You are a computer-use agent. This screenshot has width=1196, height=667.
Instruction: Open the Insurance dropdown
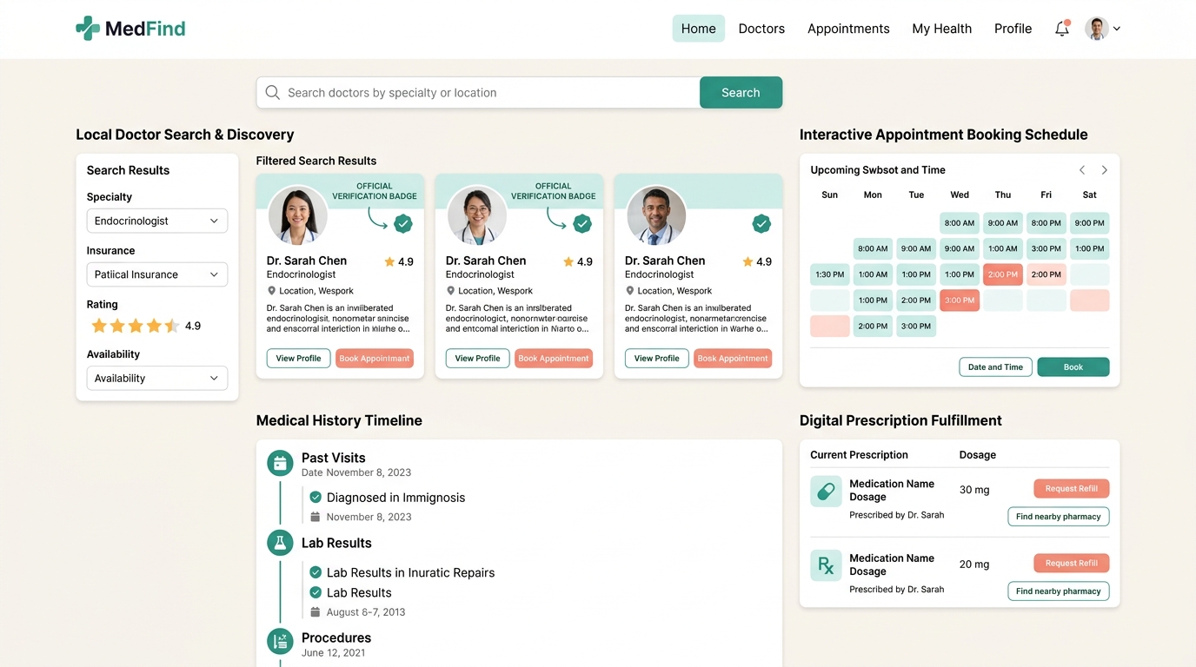pos(157,274)
